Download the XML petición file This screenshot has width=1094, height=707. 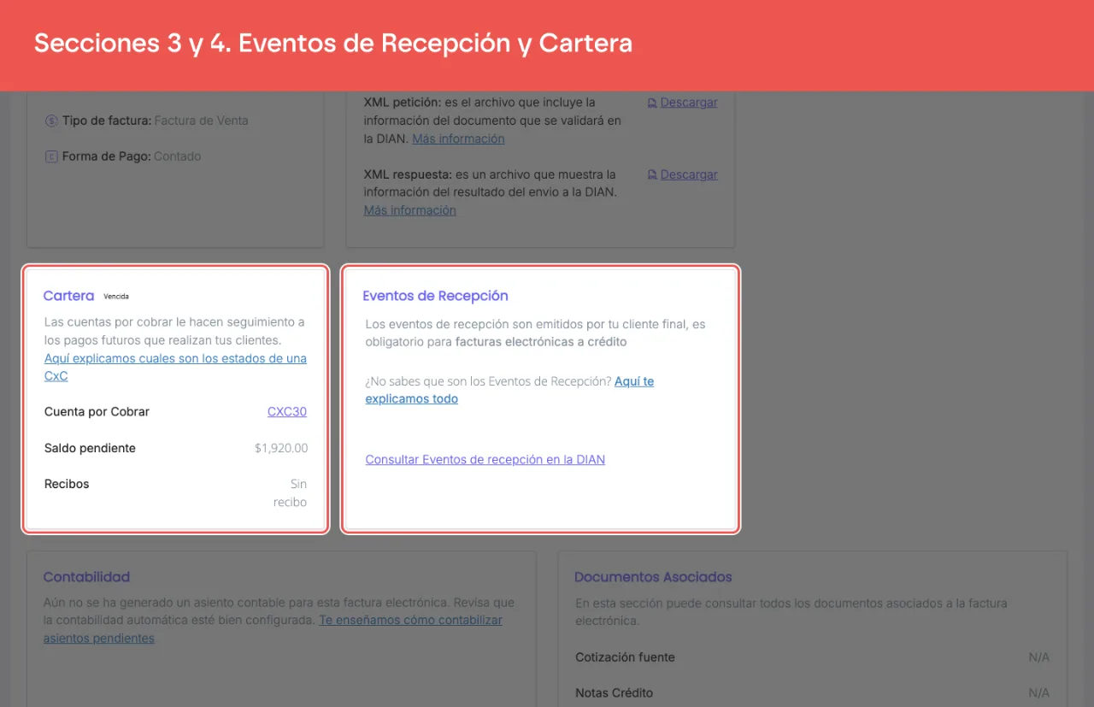coord(682,103)
